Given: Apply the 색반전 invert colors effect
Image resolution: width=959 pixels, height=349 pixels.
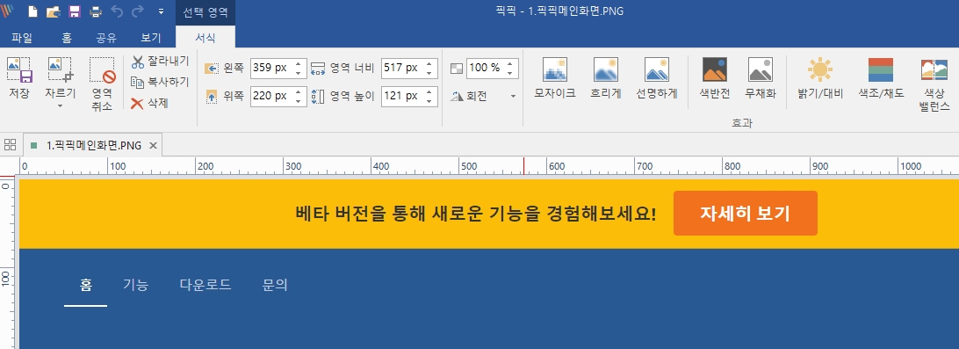Looking at the screenshot, I should coord(715,78).
